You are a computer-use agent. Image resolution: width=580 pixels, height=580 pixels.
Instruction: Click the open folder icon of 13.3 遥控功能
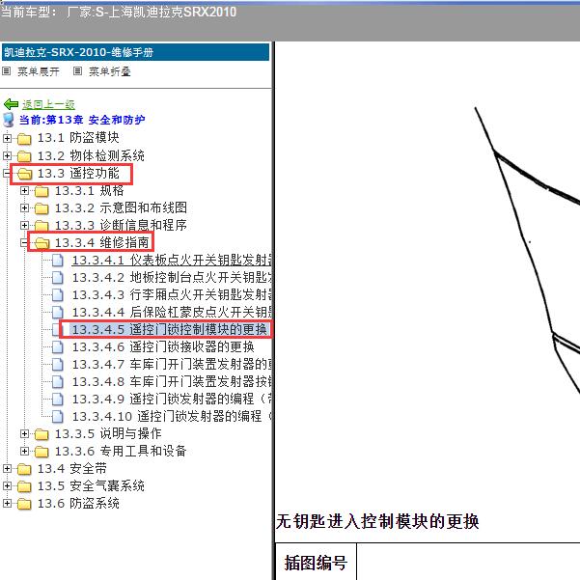point(25,174)
